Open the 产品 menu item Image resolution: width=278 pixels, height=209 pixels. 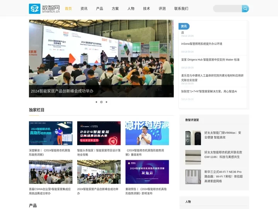[x=100, y=9]
